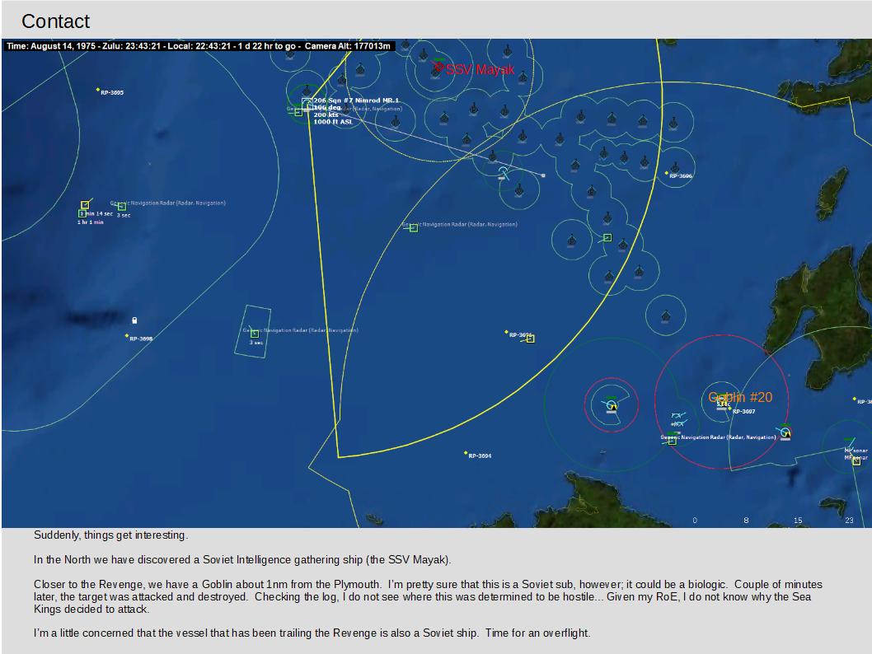Click the '200 kts' speed readout
Image resolution: width=872 pixels, height=654 pixels.
(x=326, y=114)
